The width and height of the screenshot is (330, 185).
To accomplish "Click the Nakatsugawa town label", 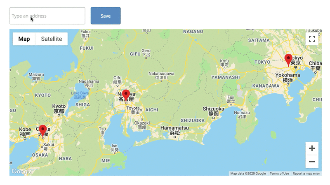I will [161, 76].
